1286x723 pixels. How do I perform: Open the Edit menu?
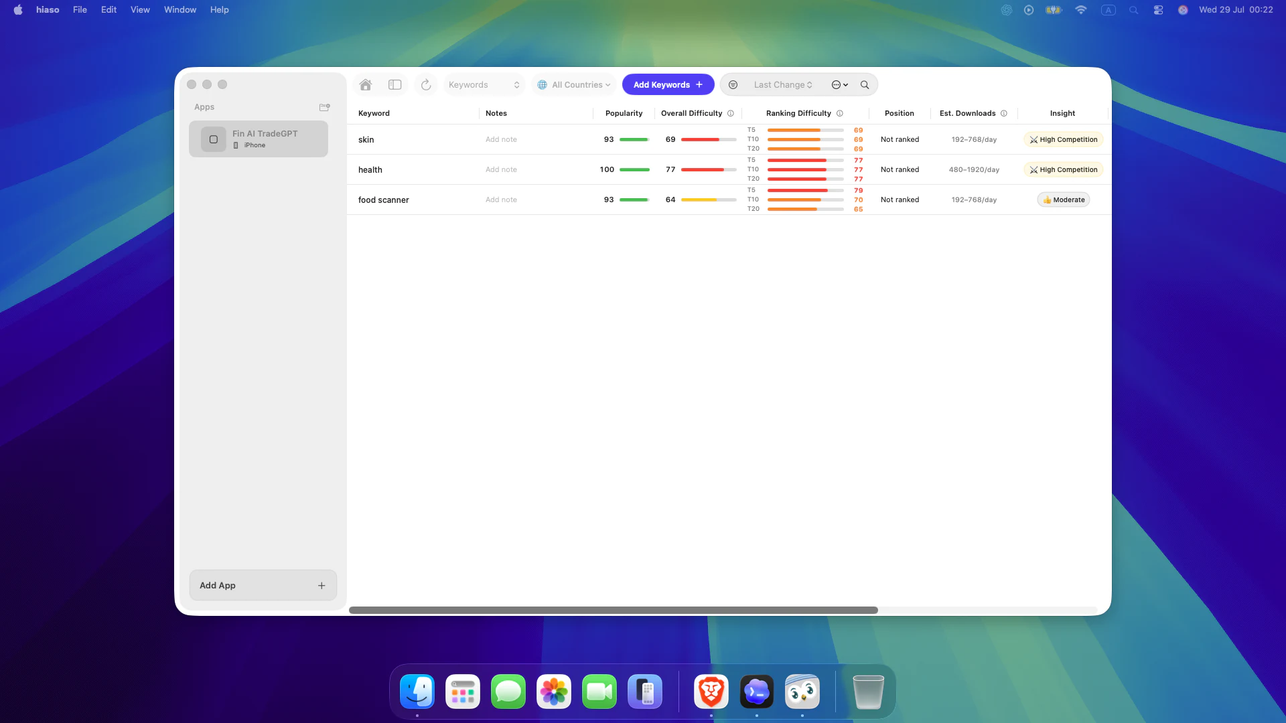(x=109, y=9)
